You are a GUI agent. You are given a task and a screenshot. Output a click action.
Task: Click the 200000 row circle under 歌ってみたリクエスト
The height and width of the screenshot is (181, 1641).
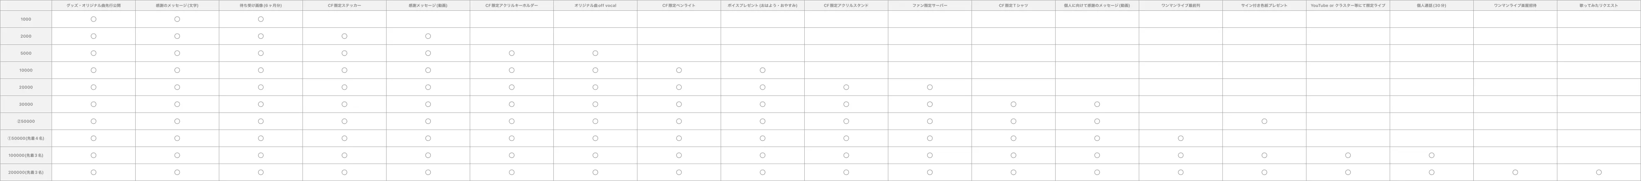[x=1599, y=172]
